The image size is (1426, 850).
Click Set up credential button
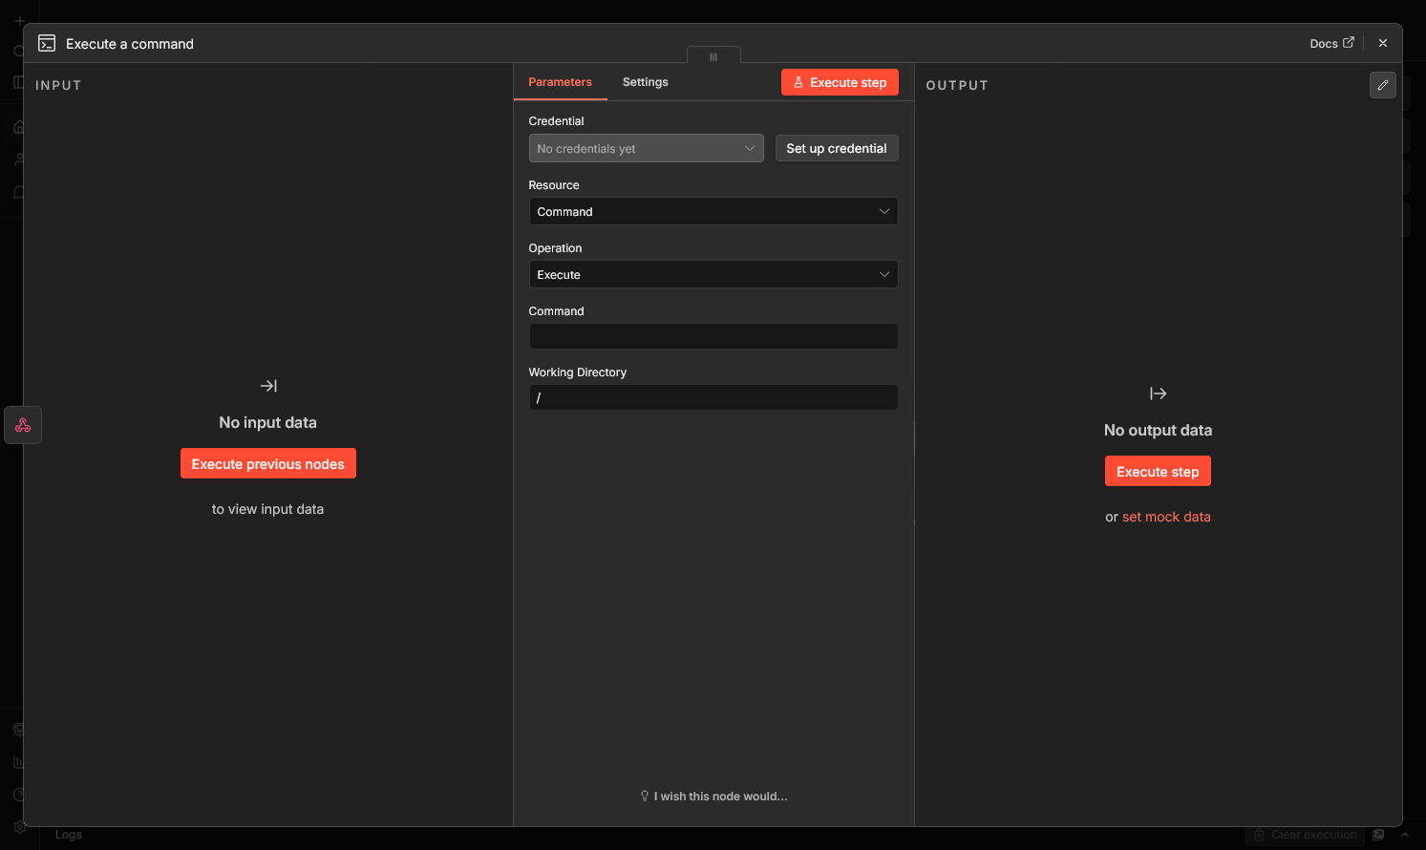pos(836,148)
